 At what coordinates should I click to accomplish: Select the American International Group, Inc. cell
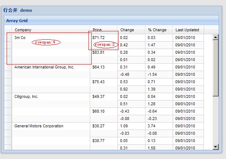(44, 67)
